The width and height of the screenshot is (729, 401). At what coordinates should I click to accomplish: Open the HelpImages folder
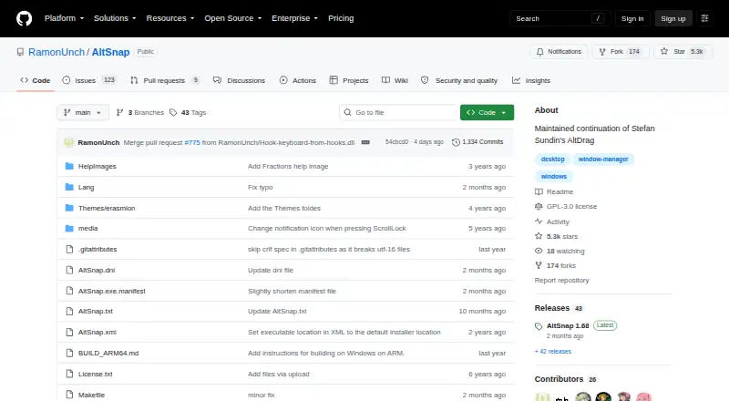(x=98, y=166)
